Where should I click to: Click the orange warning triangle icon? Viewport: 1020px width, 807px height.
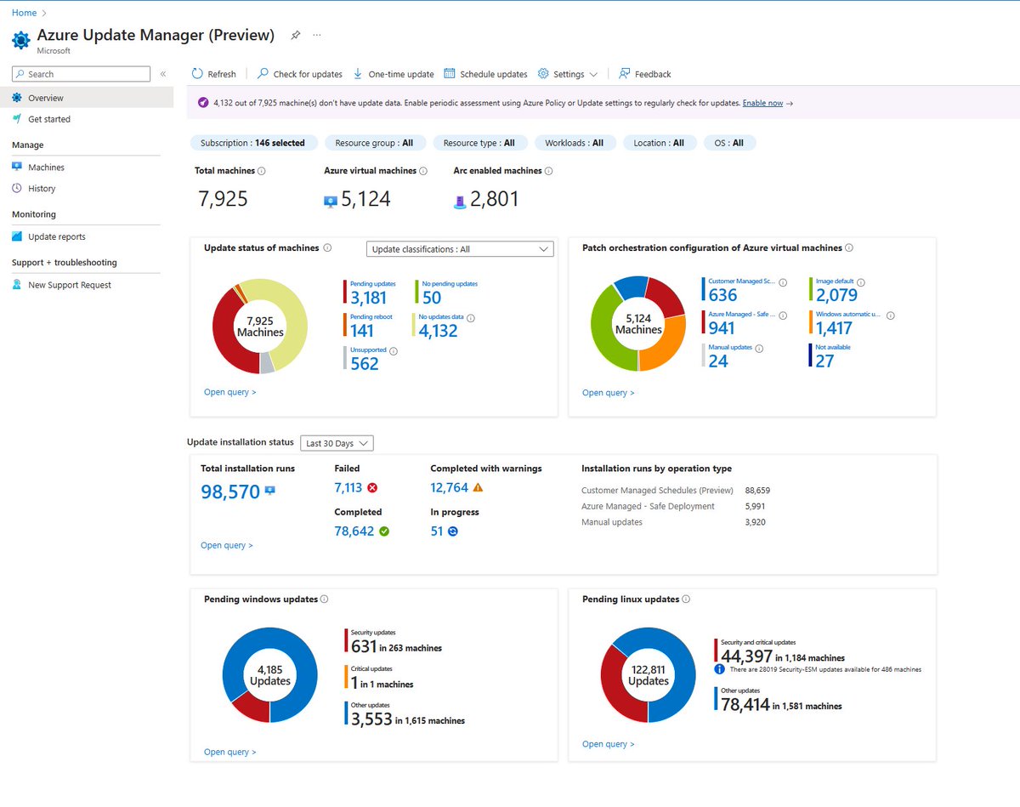coord(478,487)
